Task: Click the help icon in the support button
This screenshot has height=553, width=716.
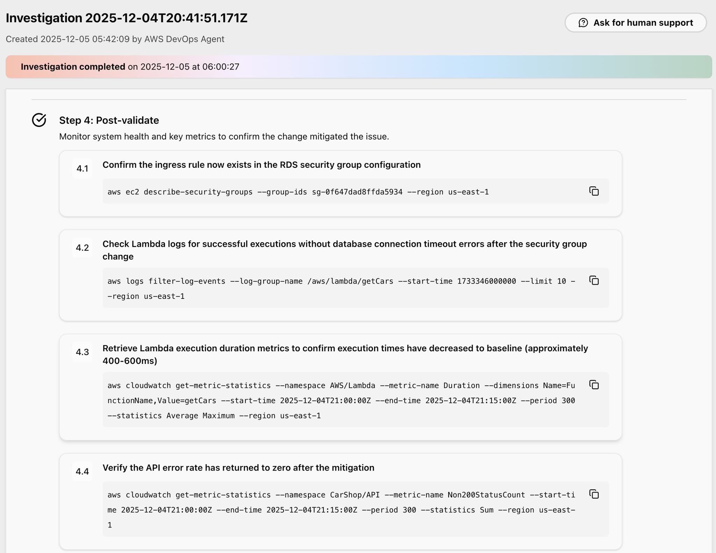Action: point(583,23)
